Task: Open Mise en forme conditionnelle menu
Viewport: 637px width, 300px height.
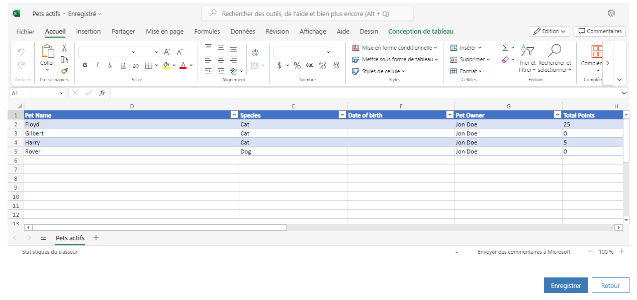Action: [394, 48]
